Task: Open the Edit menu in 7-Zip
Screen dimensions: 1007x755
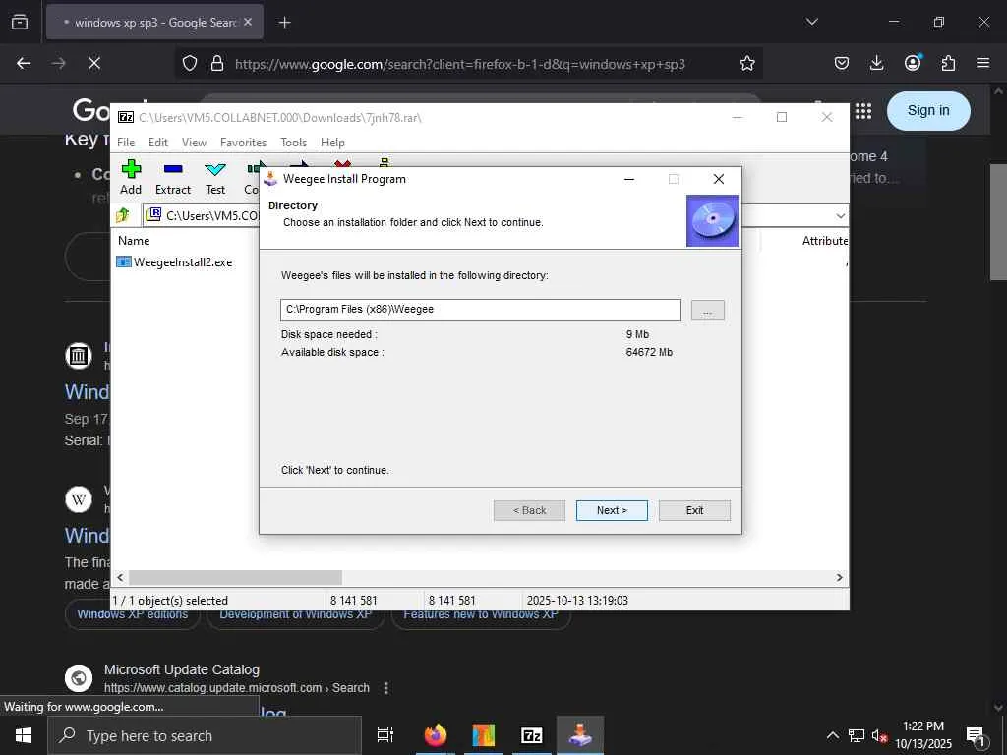Action: [x=158, y=143]
